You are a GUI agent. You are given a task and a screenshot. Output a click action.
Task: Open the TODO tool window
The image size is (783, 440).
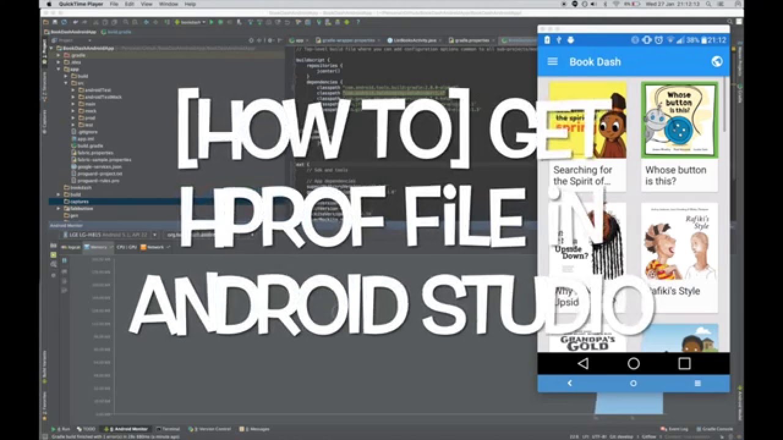86,429
